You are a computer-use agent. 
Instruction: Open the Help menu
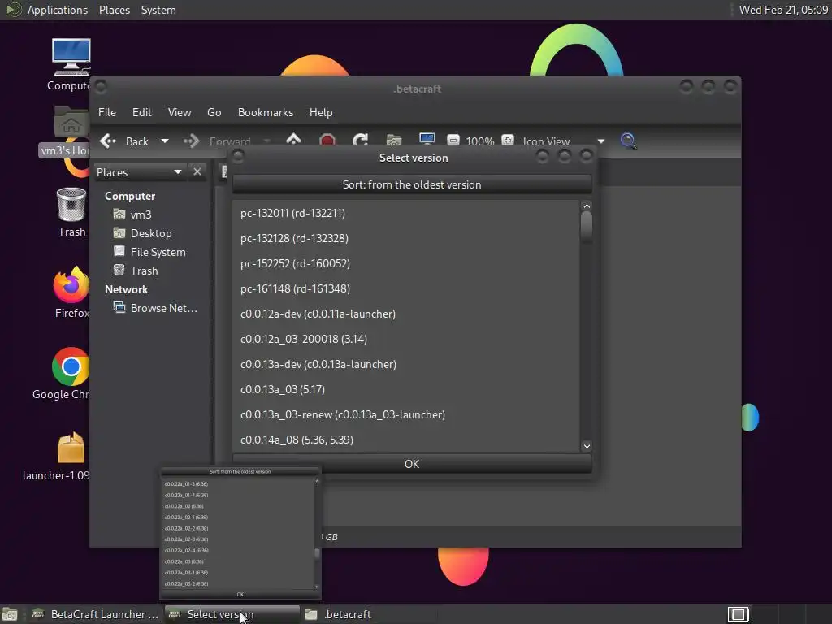pyautogui.click(x=320, y=112)
